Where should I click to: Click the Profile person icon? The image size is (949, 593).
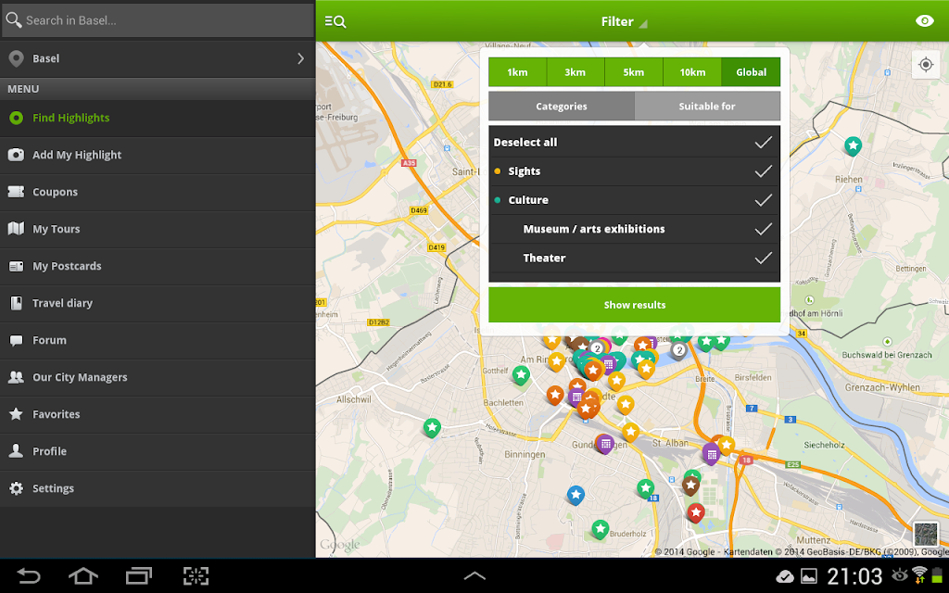17,451
